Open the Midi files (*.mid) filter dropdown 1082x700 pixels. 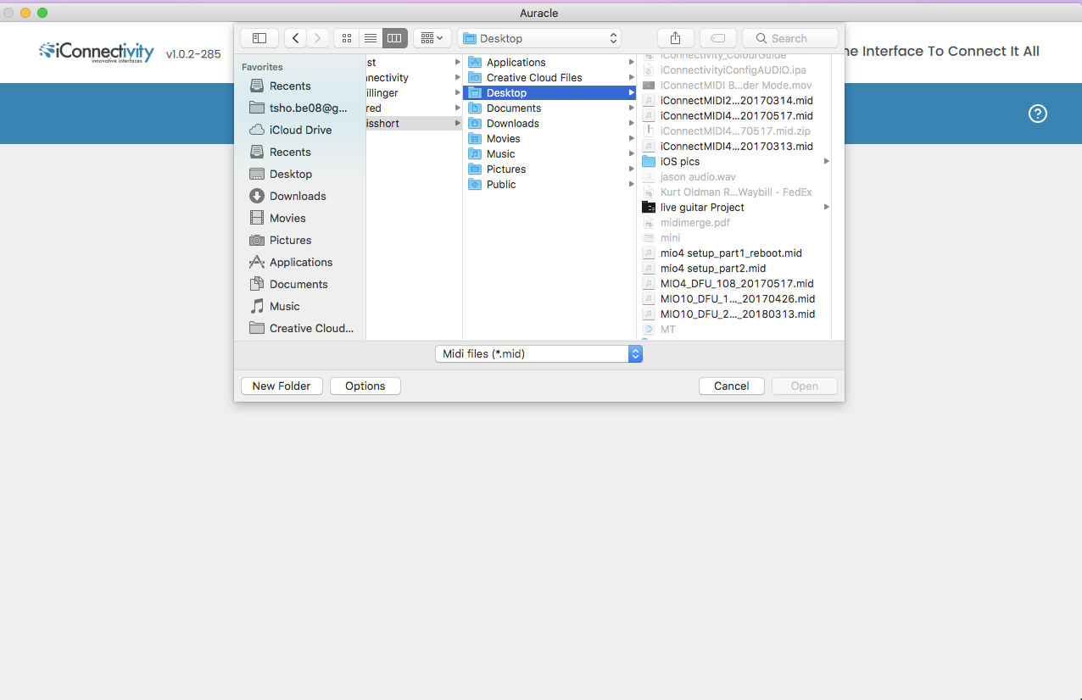click(x=539, y=353)
